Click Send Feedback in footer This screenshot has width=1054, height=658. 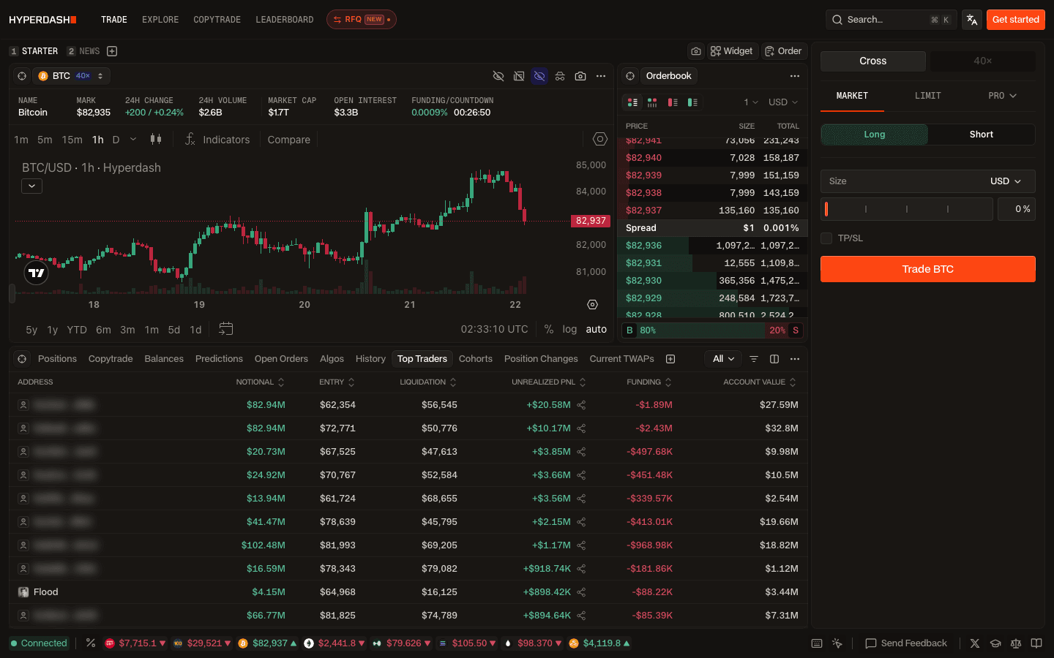pyautogui.click(x=906, y=643)
